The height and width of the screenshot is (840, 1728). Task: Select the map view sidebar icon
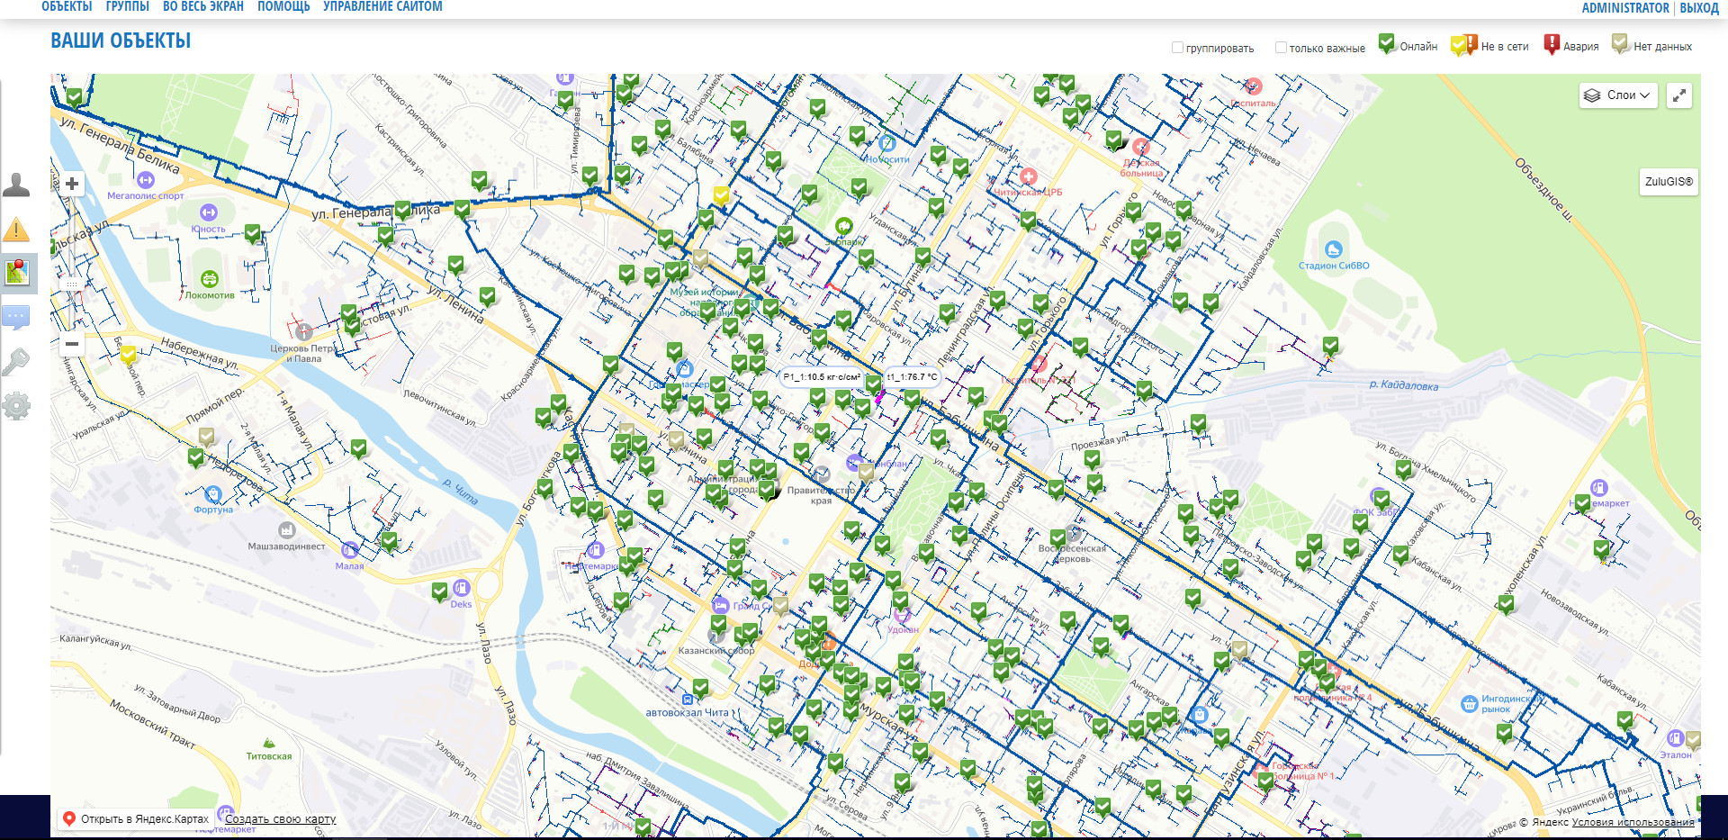17,273
